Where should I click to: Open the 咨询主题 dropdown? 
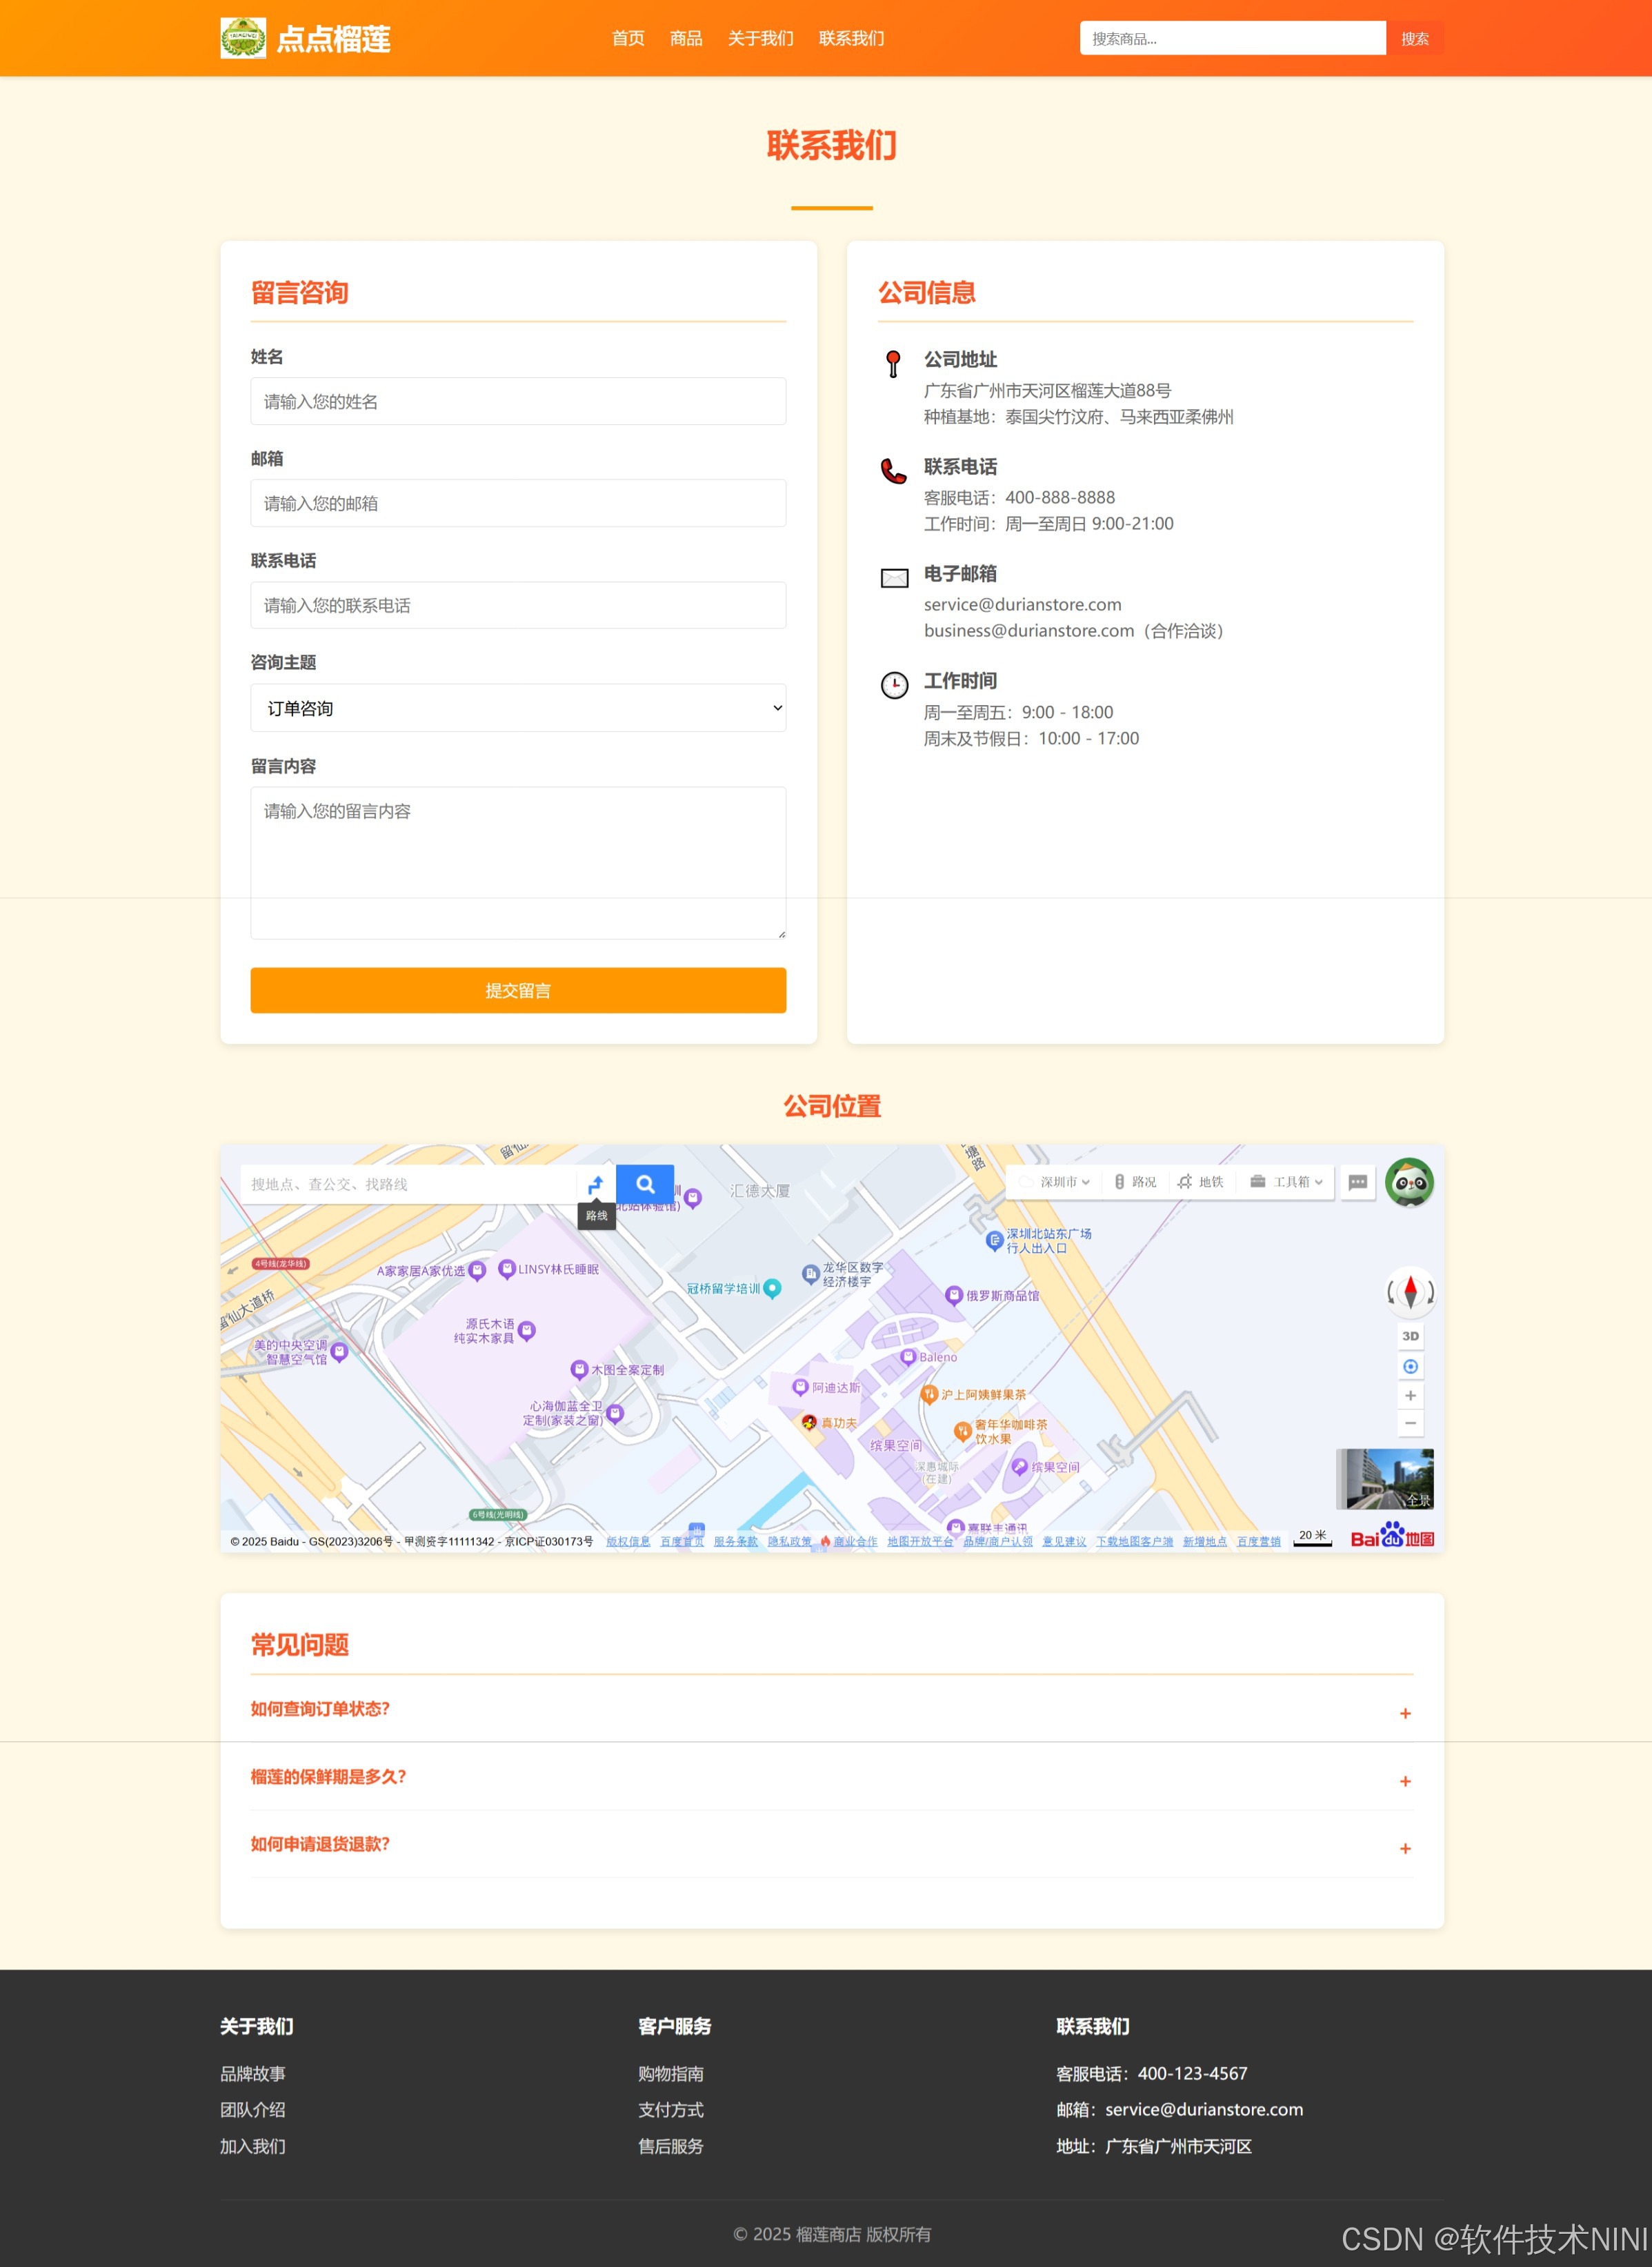point(518,708)
